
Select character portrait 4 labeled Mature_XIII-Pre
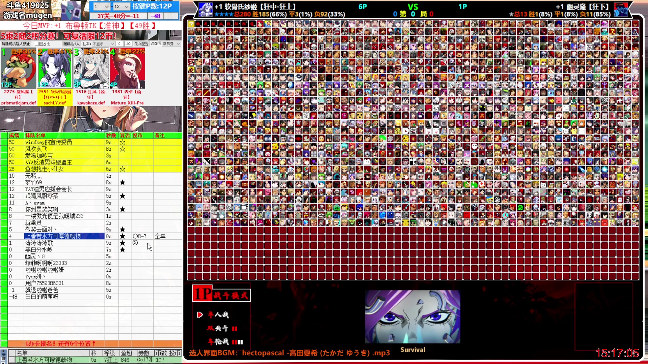pos(127,68)
